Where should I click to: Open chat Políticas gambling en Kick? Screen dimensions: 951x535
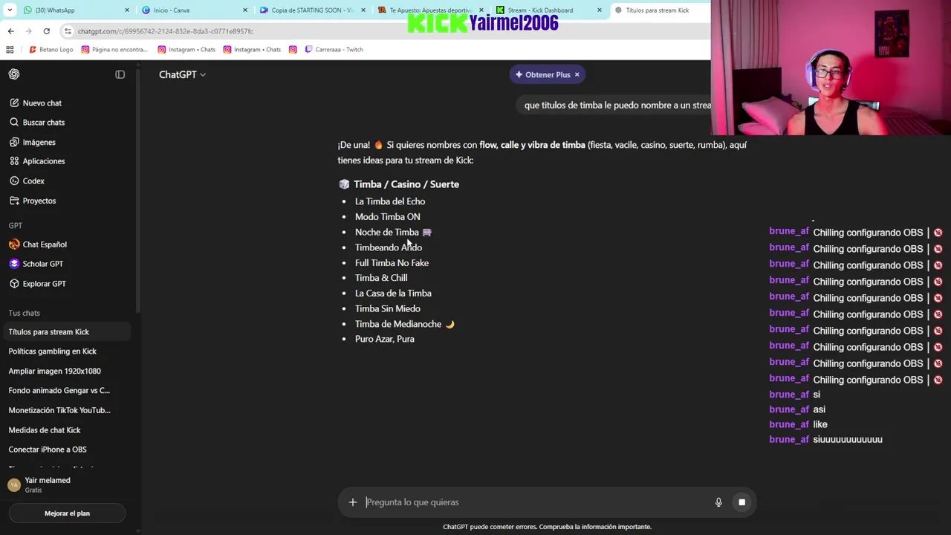(x=67, y=351)
